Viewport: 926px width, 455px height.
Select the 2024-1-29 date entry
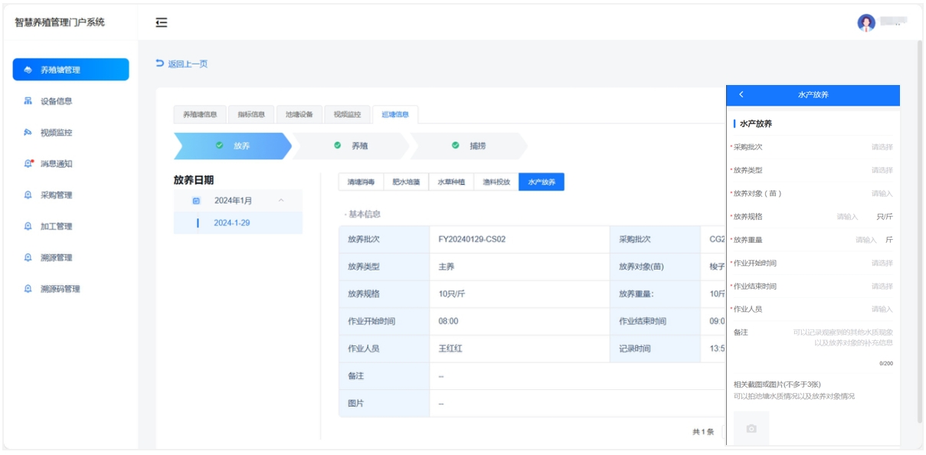(x=232, y=223)
